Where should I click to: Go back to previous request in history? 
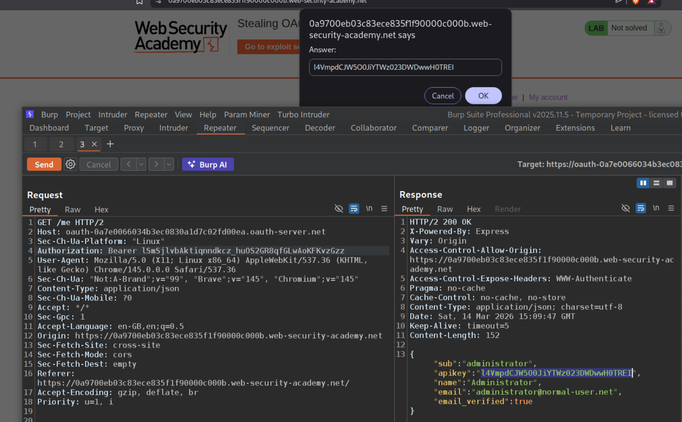coord(129,164)
